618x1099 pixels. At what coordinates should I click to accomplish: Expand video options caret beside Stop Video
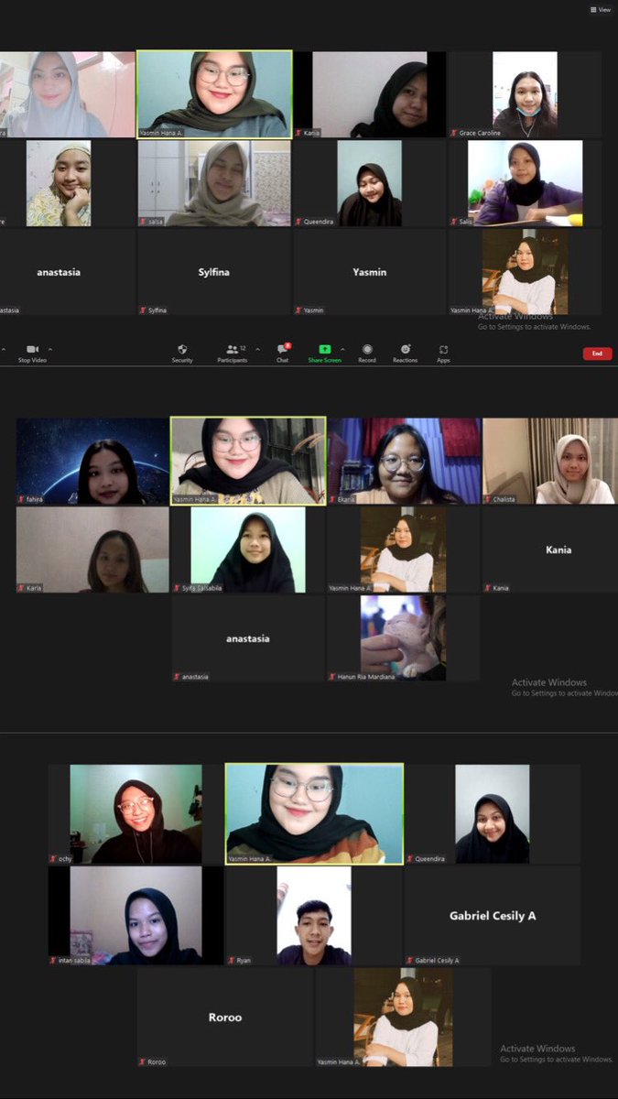pos(49,349)
